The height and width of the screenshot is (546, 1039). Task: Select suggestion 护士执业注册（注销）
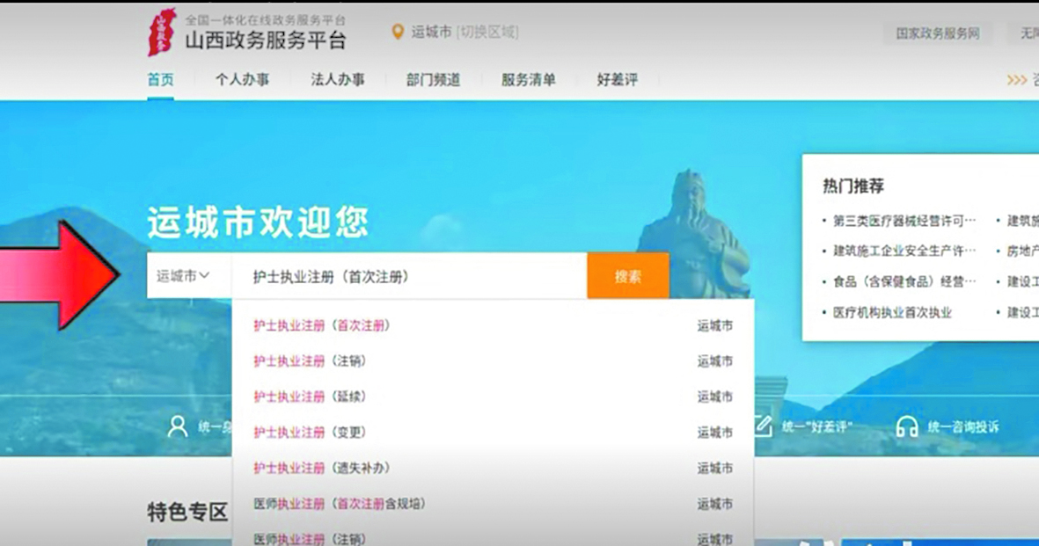coord(310,361)
